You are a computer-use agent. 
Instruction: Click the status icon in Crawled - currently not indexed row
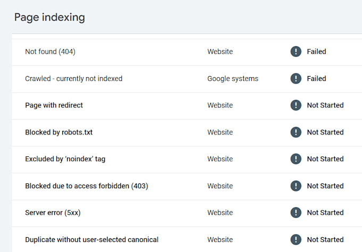296,78
